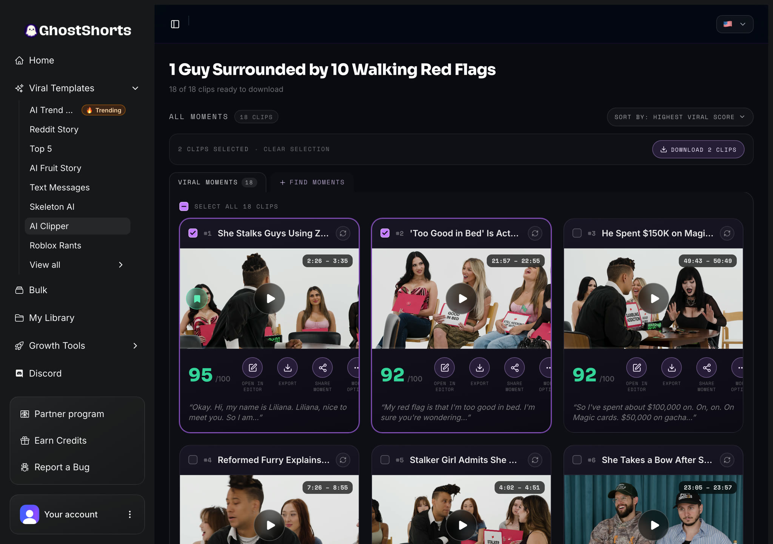Share moment for clip #3
This screenshot has width=773, height=544.
pyautogui.click(x=707, y=368)
